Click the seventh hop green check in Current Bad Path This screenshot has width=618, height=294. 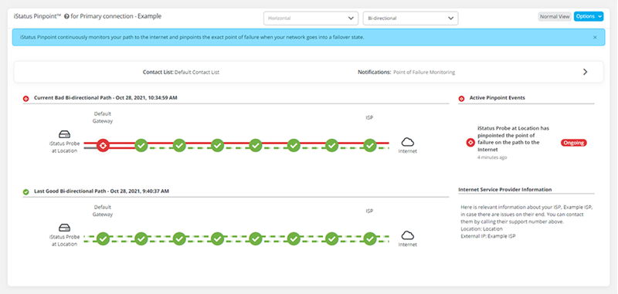(x=332, y=145)
